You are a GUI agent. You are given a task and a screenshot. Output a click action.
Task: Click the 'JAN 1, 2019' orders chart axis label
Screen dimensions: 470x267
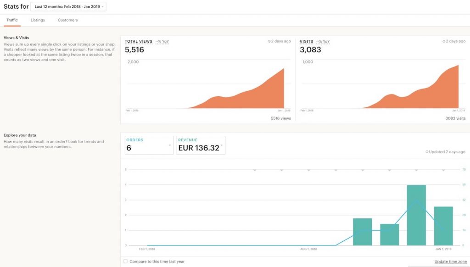click(443, 249)
